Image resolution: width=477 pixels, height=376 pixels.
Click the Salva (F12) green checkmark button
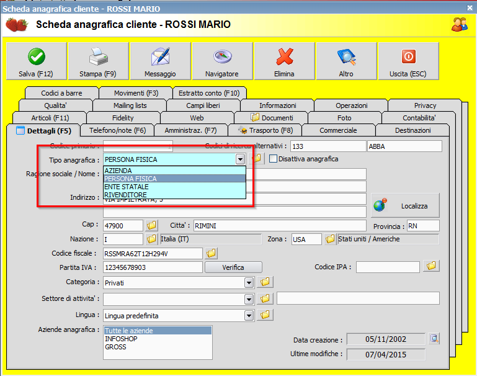click(36, 61)
